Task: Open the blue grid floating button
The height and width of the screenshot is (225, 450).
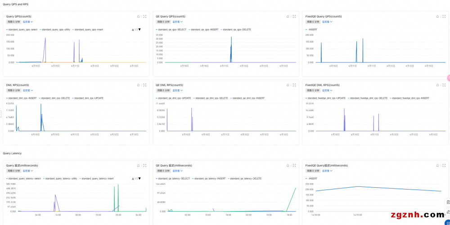Action: point(448,221)
